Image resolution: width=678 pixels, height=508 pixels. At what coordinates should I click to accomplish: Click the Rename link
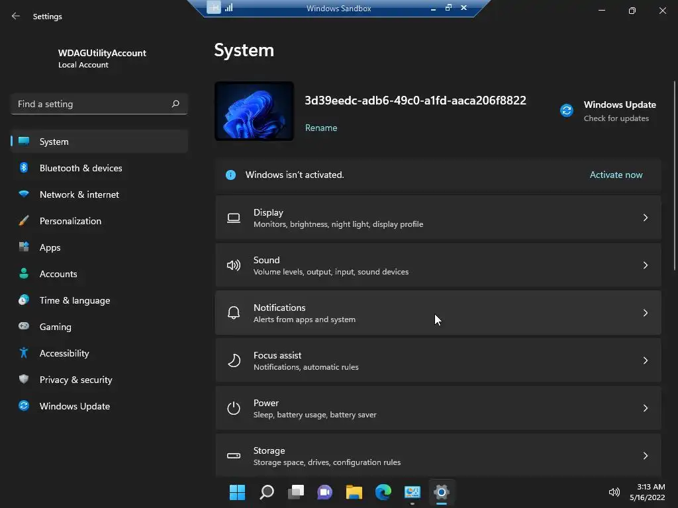pos(321,128)
